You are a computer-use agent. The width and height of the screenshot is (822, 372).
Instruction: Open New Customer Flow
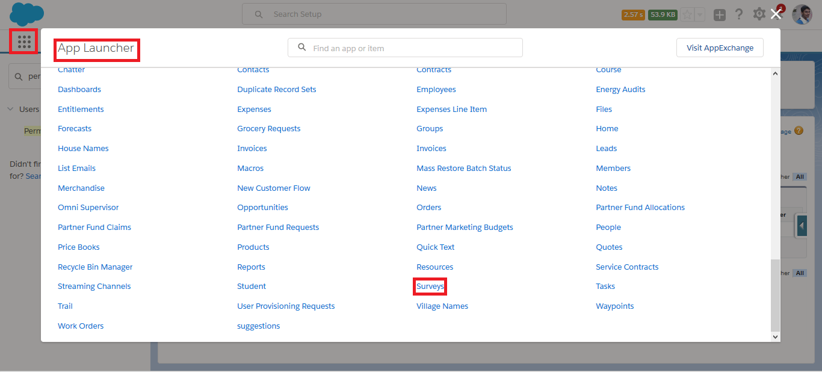coord(274,188)
